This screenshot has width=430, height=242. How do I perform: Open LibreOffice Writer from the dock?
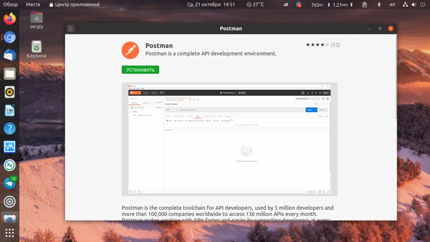coord(10,110)
